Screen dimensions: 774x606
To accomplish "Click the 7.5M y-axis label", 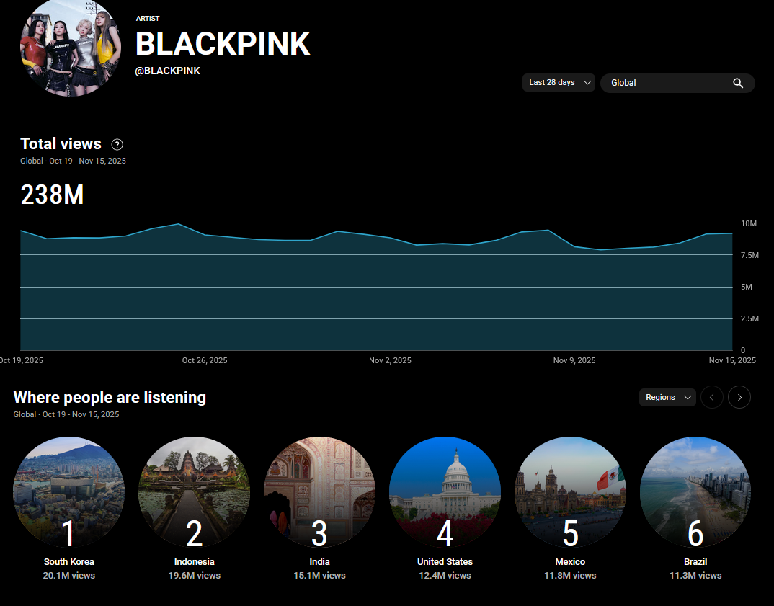I will 749,255.
